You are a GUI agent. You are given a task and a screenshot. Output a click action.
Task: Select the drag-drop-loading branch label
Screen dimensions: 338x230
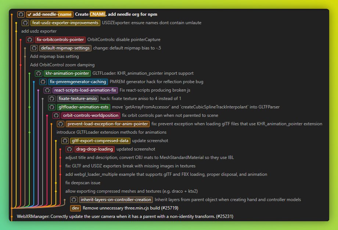pyautogui.click(x=95, y=149)
